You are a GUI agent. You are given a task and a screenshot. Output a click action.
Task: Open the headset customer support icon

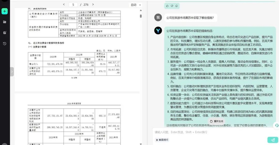(x=277, y=125)
